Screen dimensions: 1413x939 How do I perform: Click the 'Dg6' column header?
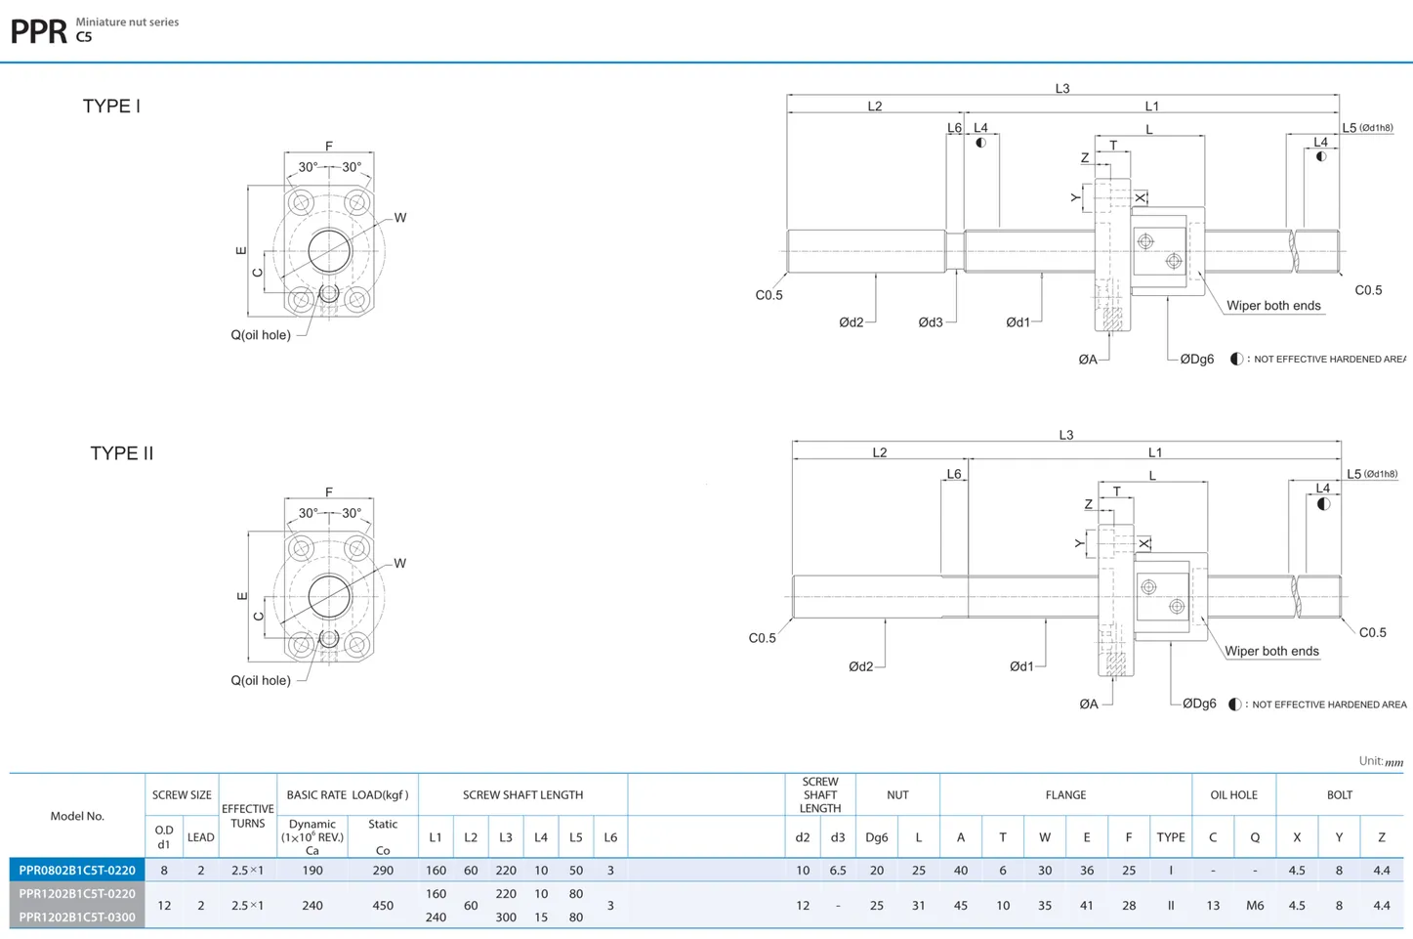tap(877, 837)
